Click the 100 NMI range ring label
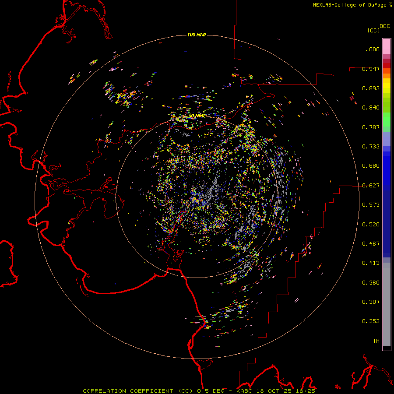Viewport: 394px width, 394px height. coord(197,35)
